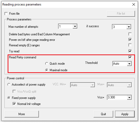Disable the Try read checkbox
140x123 pixels.
click(x=130, y=51)
